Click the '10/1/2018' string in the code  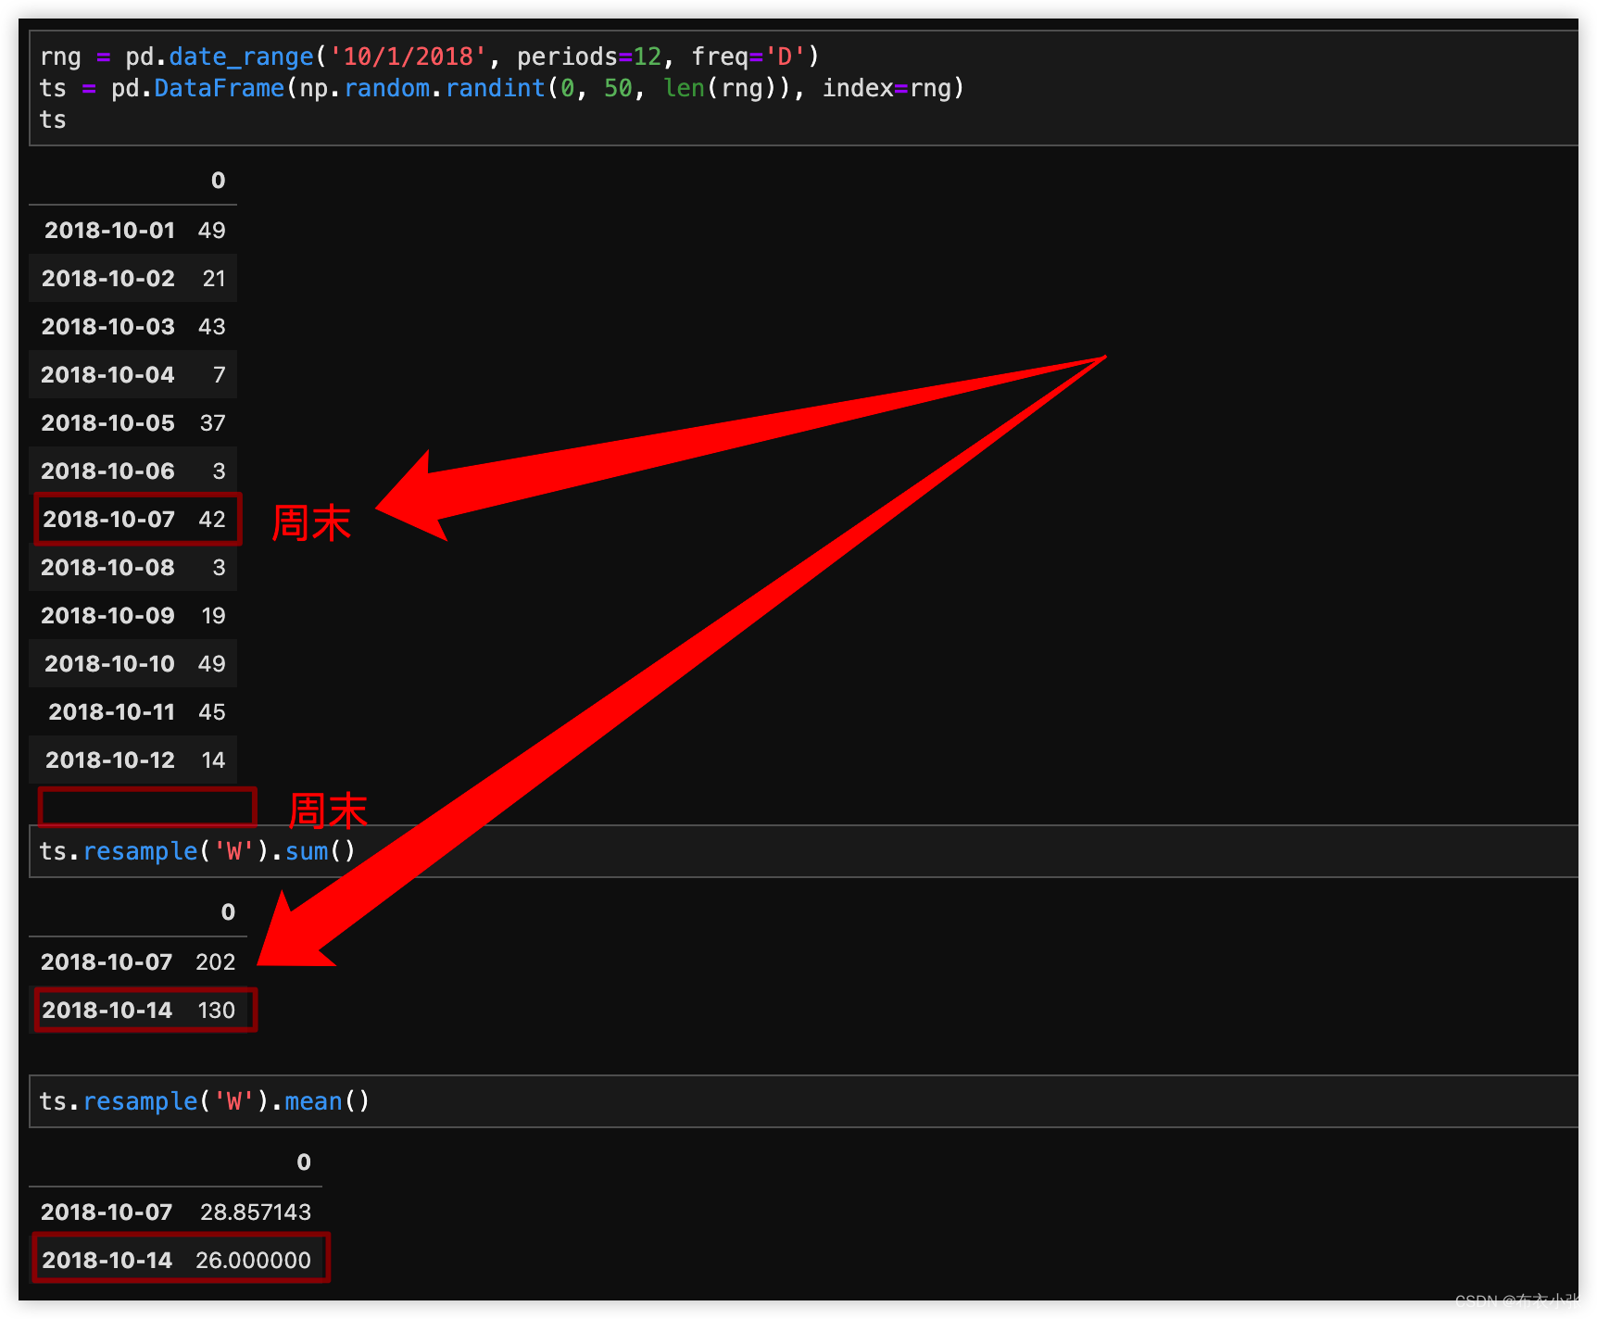click(409, 57)
